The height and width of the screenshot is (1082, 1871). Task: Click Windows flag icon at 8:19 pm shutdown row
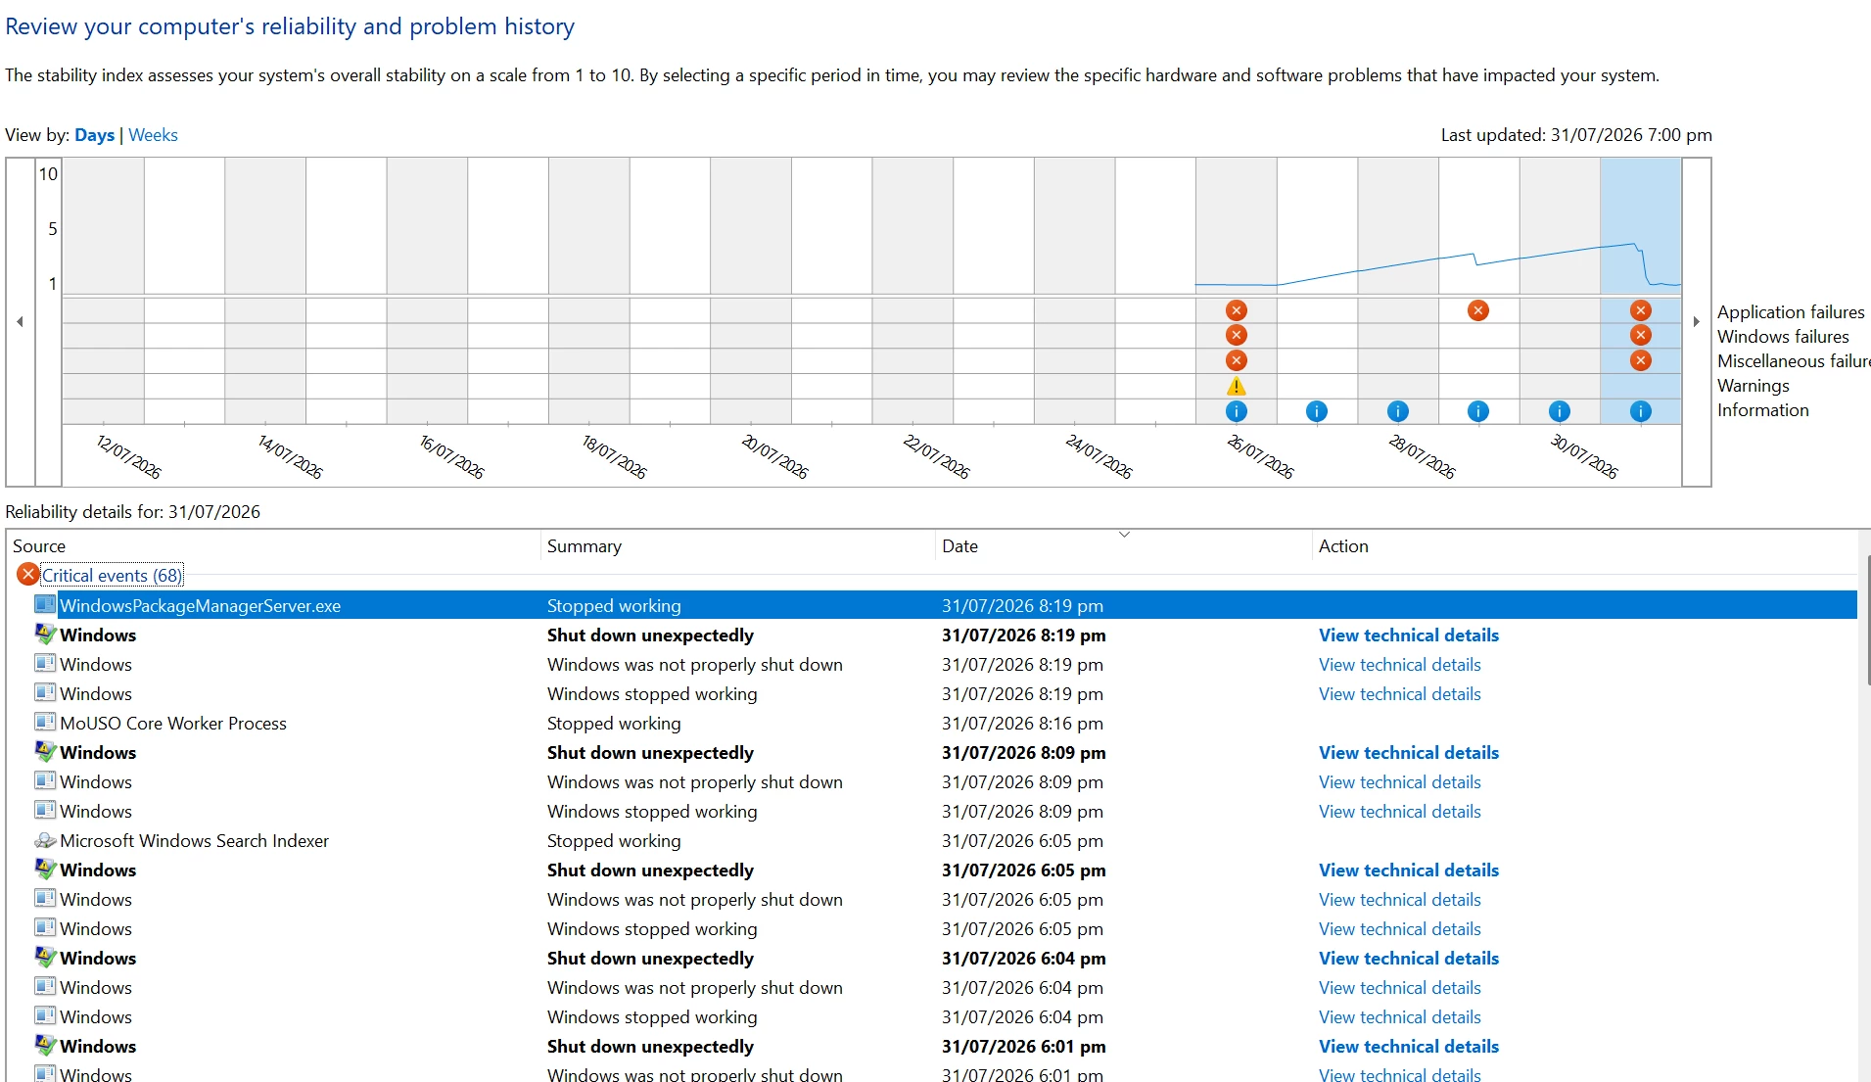coord(45,634)
